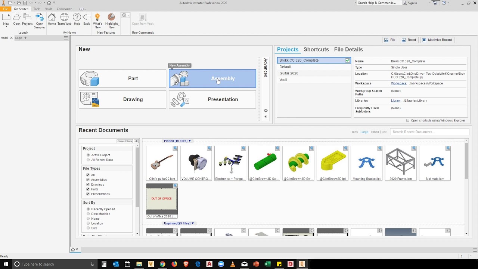Open Google Chrome from the taskbar

point(162,264)
